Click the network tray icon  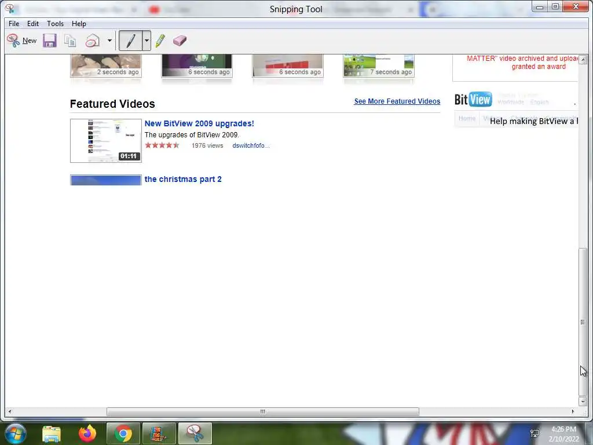535,433
